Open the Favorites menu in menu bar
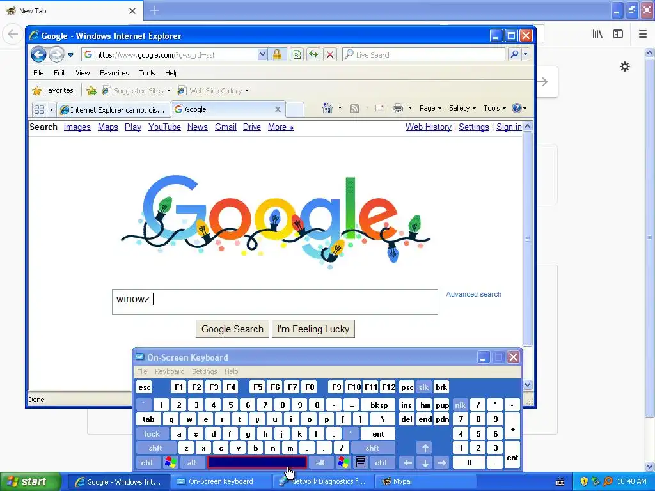This screenshot has height=491, width=655. pyautogui.click(x=114, y=73)
